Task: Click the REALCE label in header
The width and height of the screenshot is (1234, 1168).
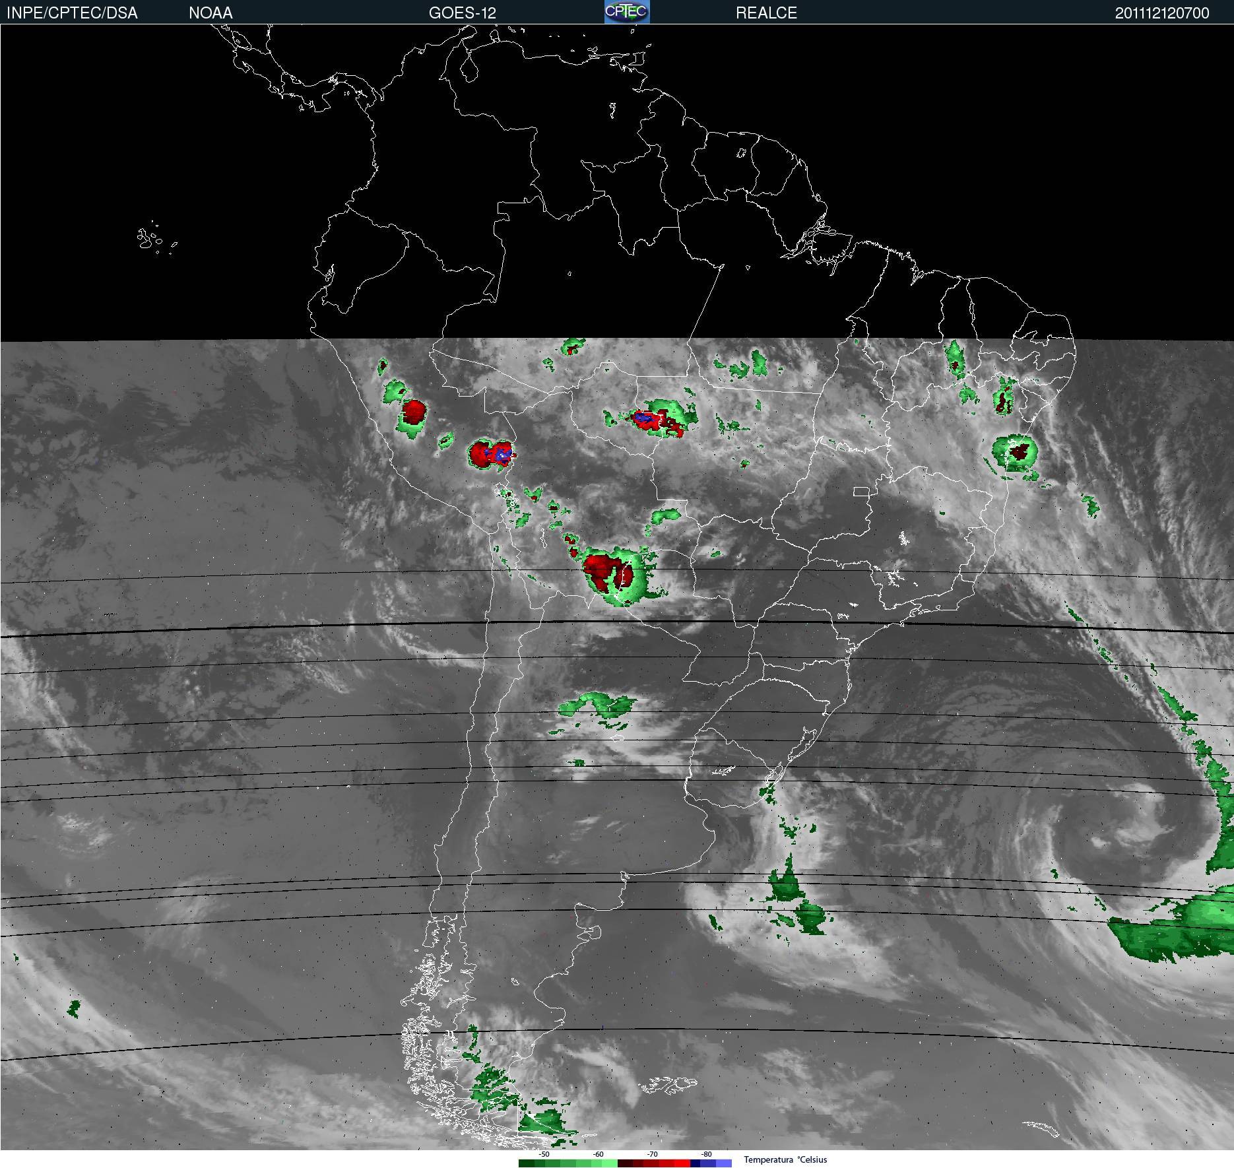Action: click(x=766, y=13)
